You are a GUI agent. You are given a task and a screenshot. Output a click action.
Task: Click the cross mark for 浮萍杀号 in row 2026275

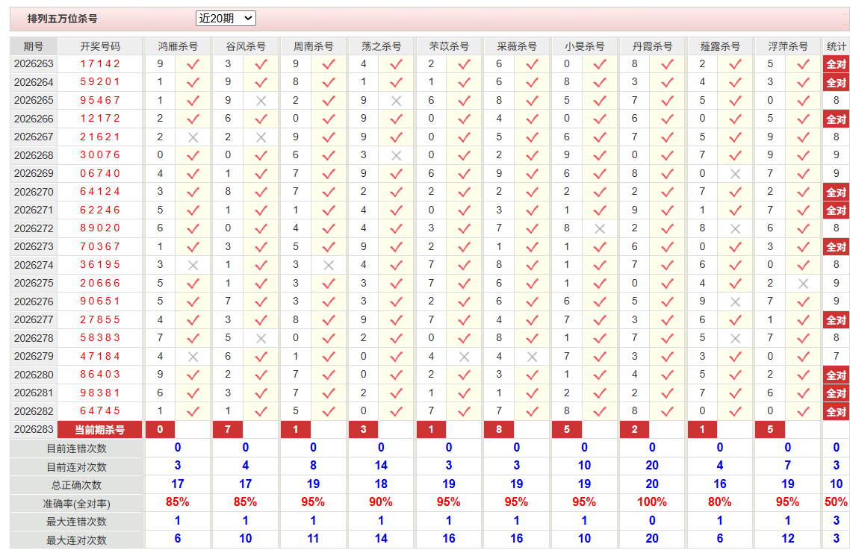coord(804,284)
